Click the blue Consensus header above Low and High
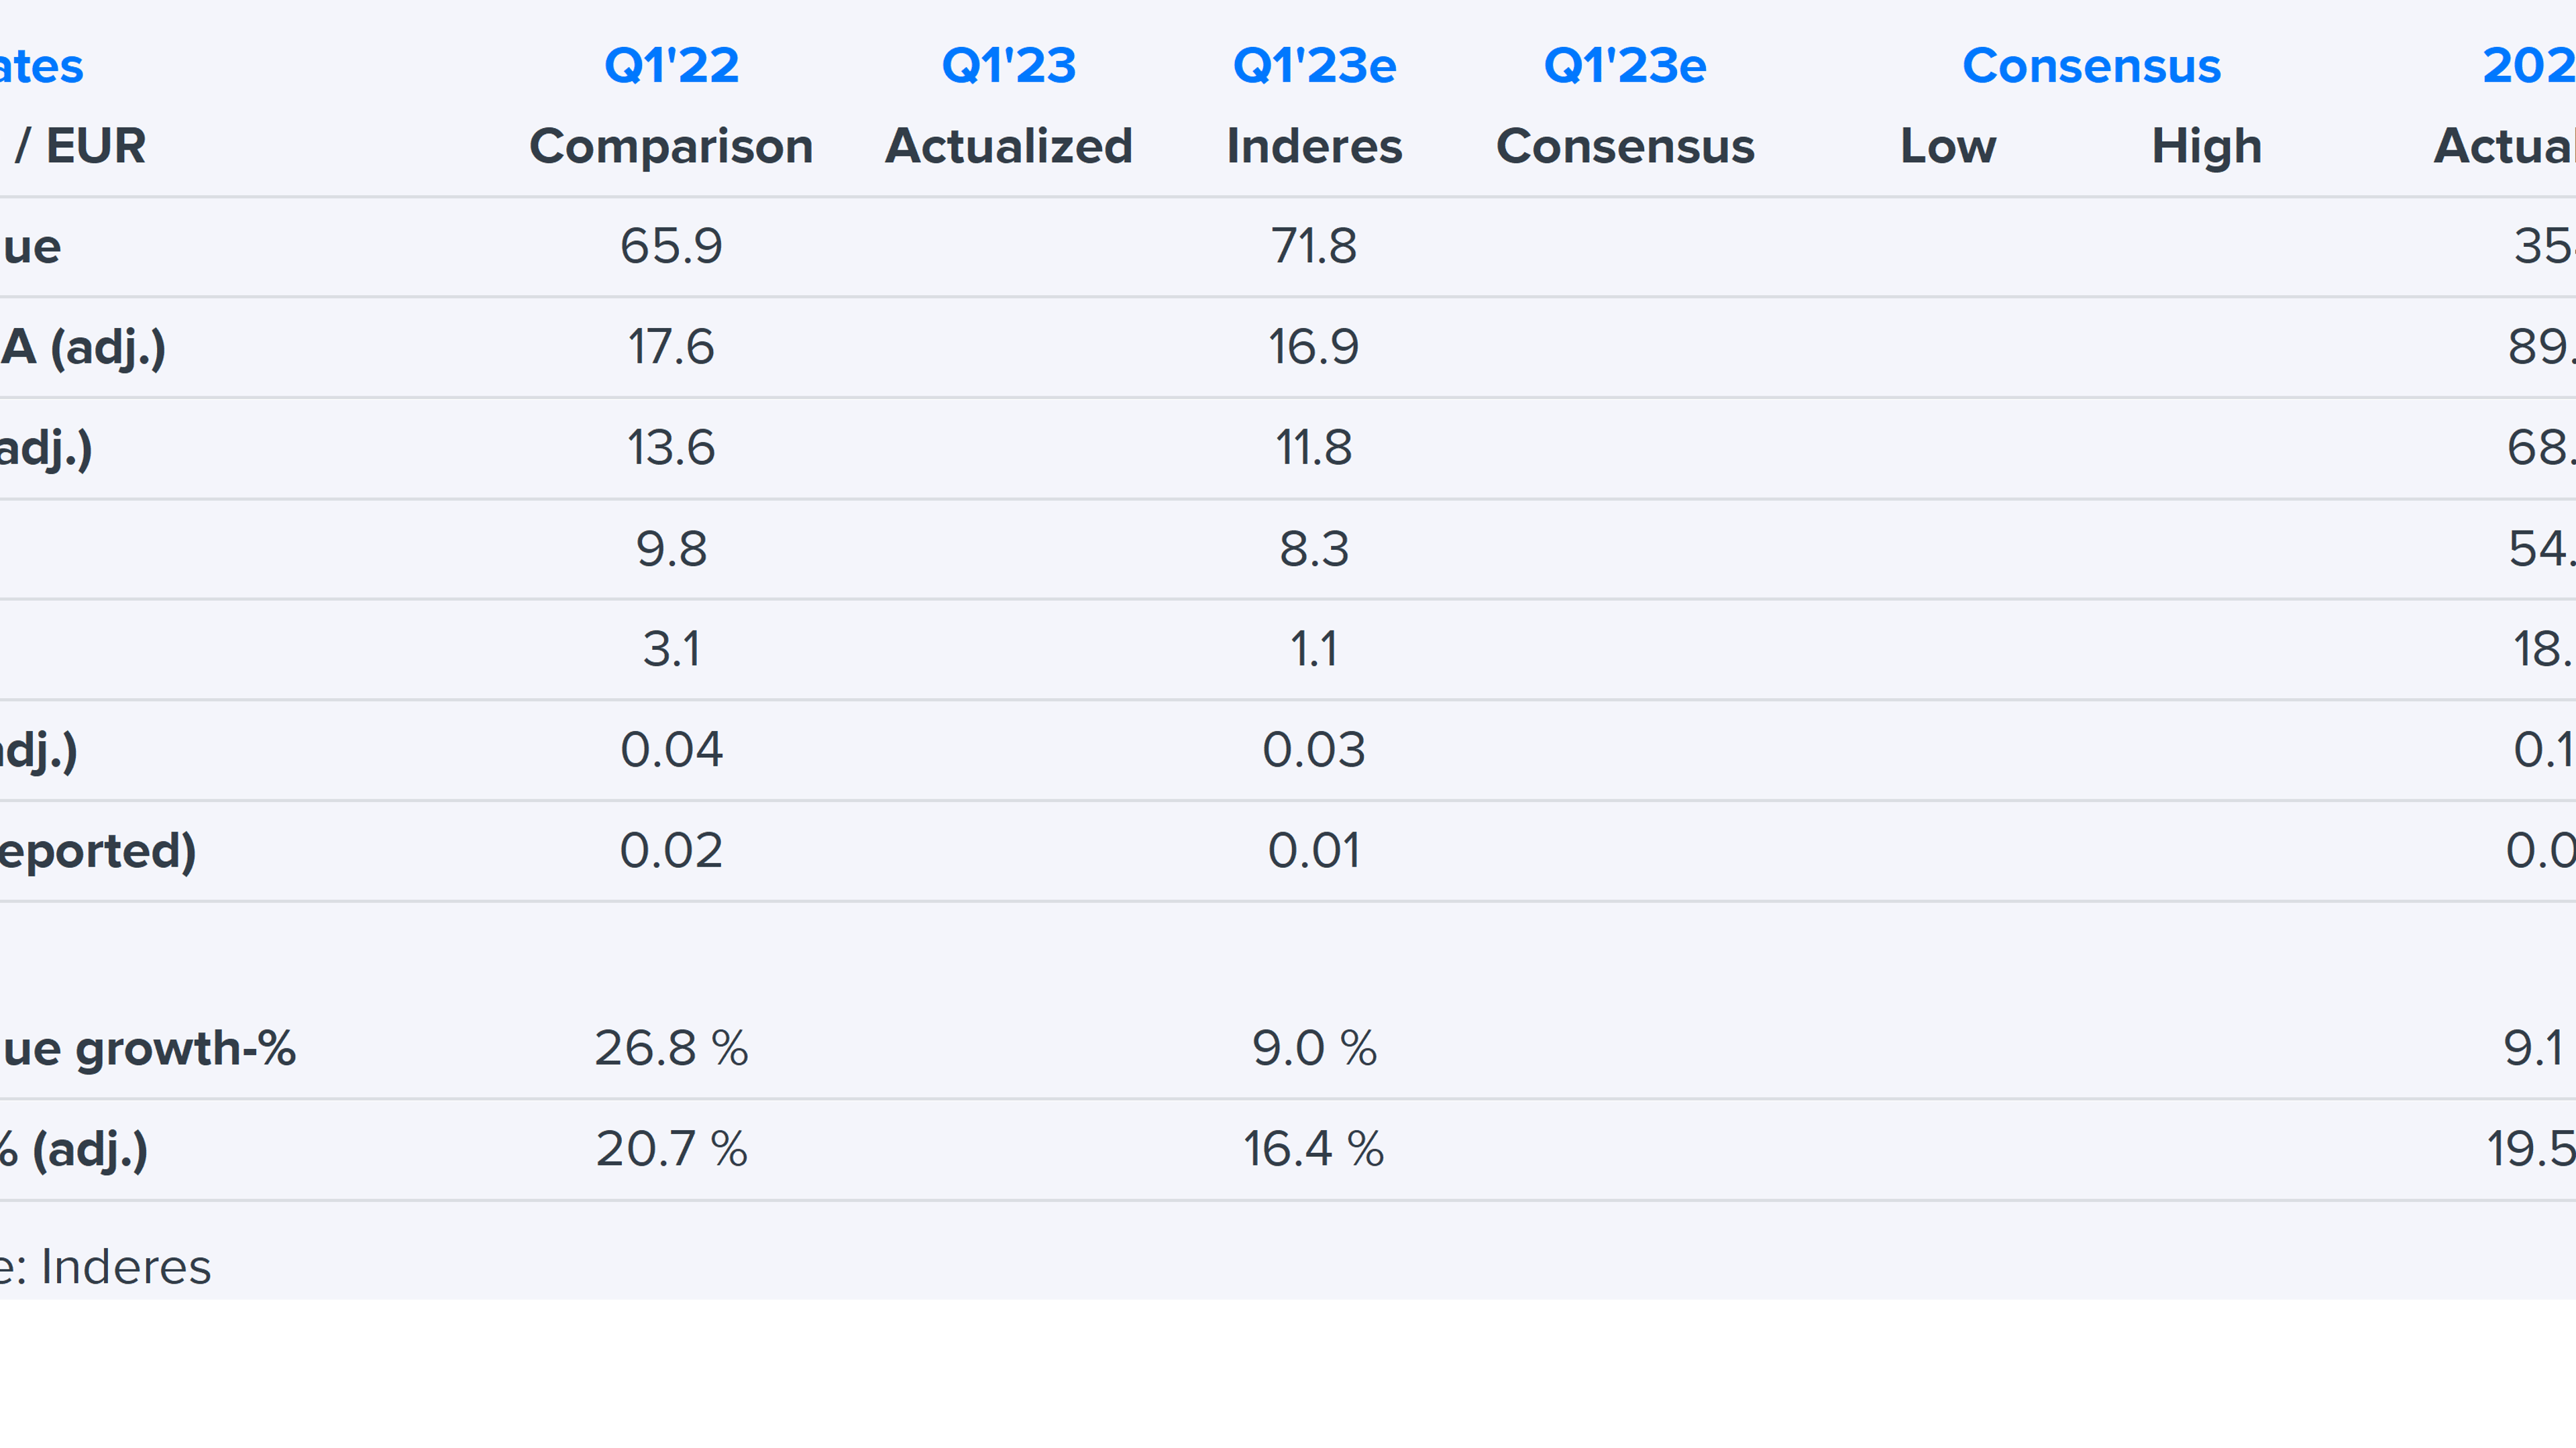Viewport: 2576px width, 1448px height. point(2091,66)
